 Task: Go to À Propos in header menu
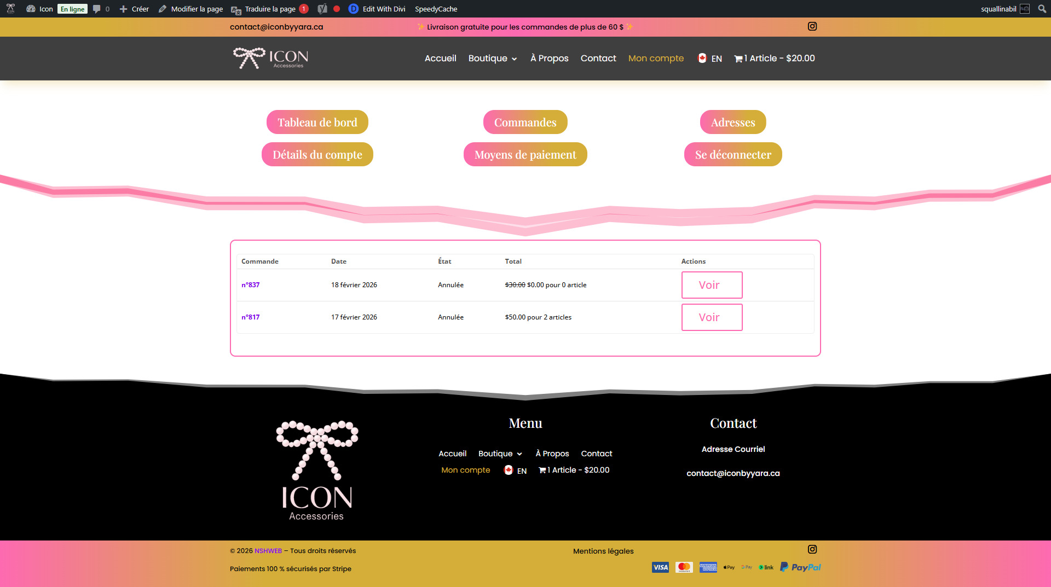click(x=549, y=58)
